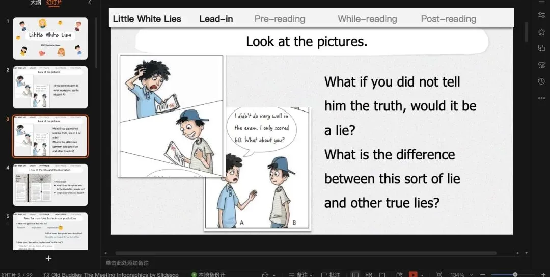Collapse the slide panel with chevron arrow
The height and width of the screenshot is (277, 550).
[90, 3]
